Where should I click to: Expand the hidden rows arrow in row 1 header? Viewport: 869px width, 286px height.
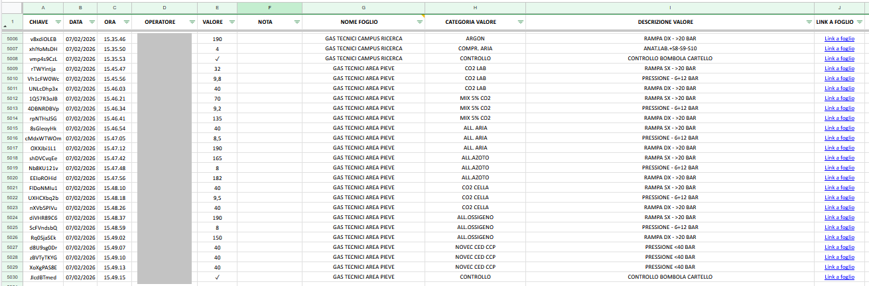[5, 26]
